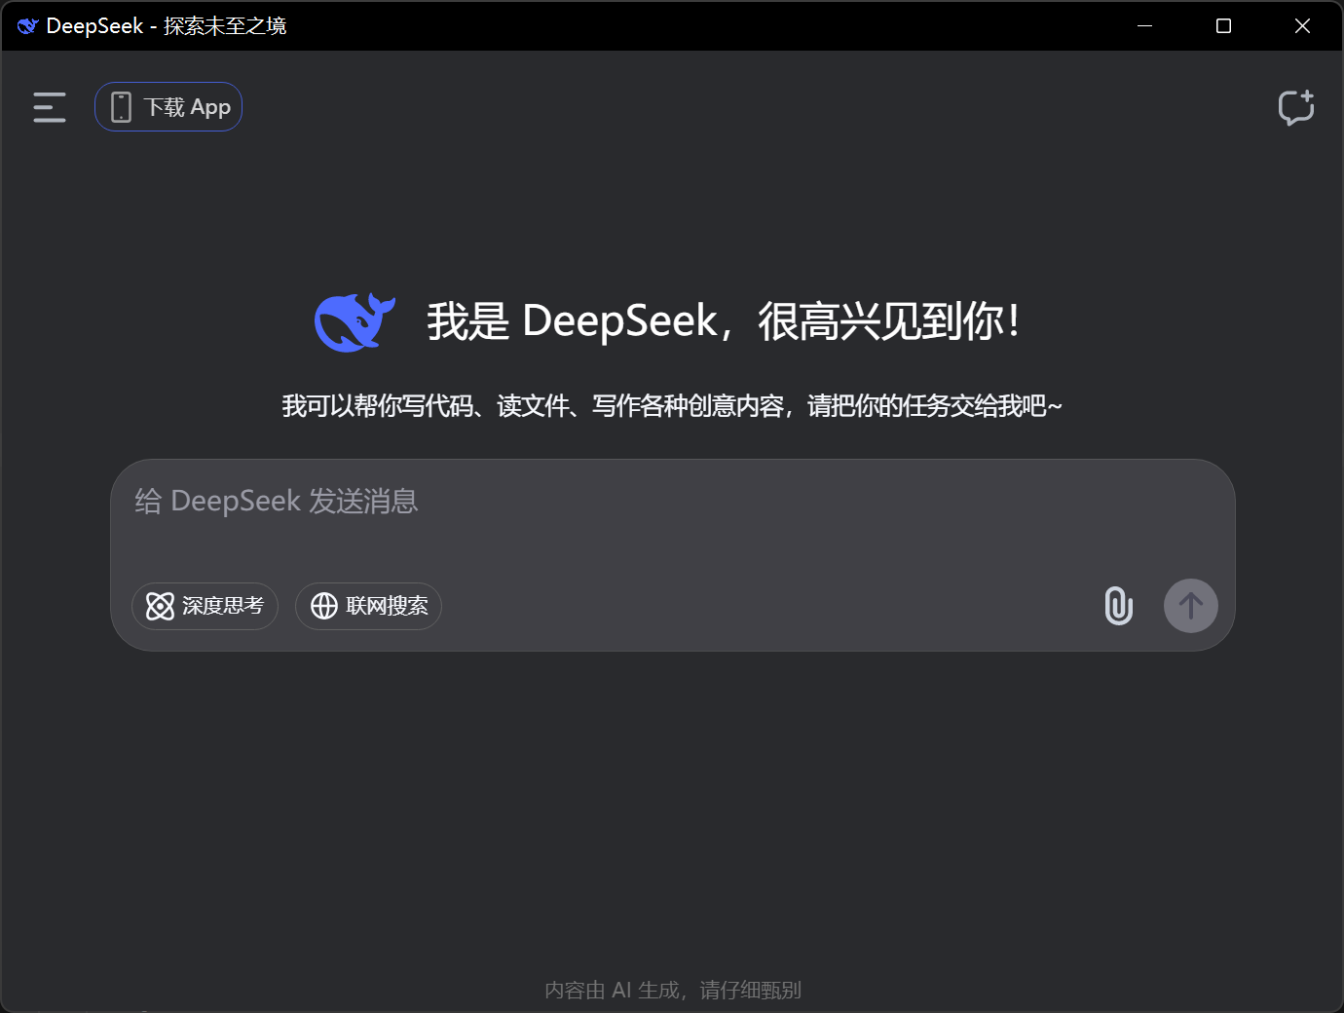Click the 下载 App button
The width and height of the screenshot is (1344, 1013).
pos(168,107)
